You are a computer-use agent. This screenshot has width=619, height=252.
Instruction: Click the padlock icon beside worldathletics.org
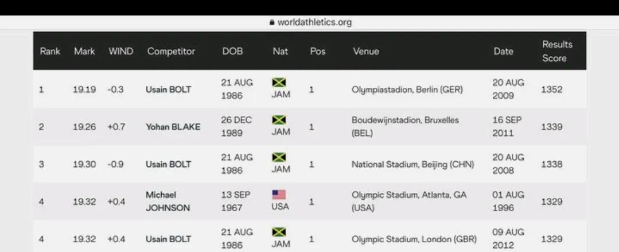[272, 23]
